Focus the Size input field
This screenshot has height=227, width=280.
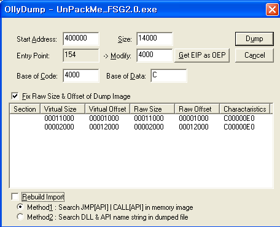pos(155,39)
